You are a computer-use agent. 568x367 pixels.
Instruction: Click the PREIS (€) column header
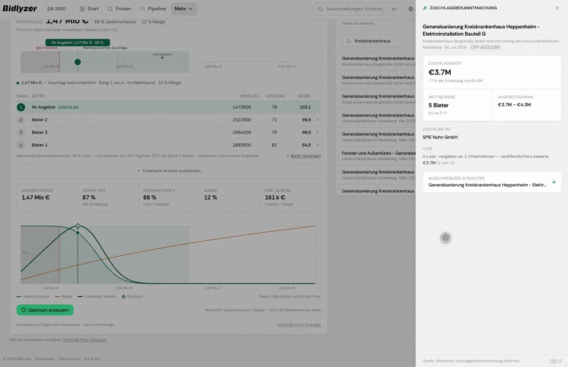(x=250, y=96)
